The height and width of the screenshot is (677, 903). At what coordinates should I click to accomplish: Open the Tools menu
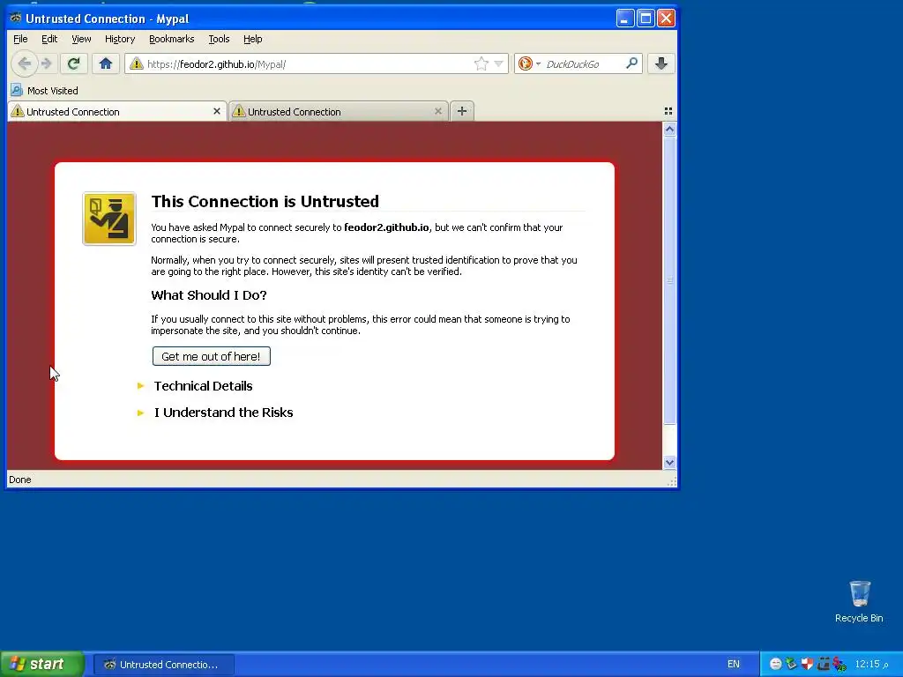click(219, 39)
